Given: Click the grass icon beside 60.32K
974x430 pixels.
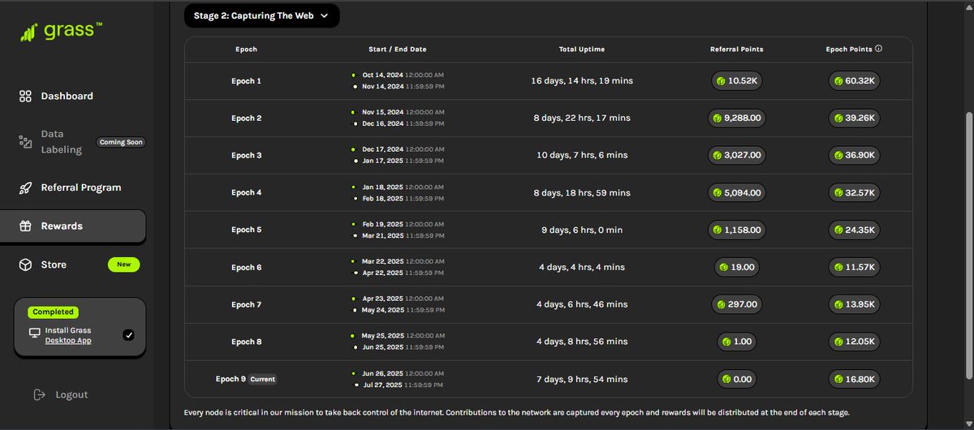Looking at the screenshot, I should click(x=838, y=81).
